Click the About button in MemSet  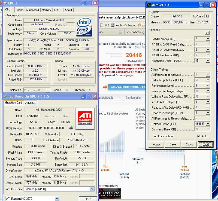pyautogui.click(x=189, y=144)
